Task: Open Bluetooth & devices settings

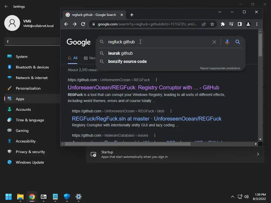Action: (32, 67)
